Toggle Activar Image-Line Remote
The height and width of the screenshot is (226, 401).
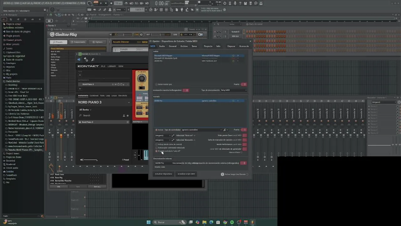pyautogui.click(x=247, y=174)
